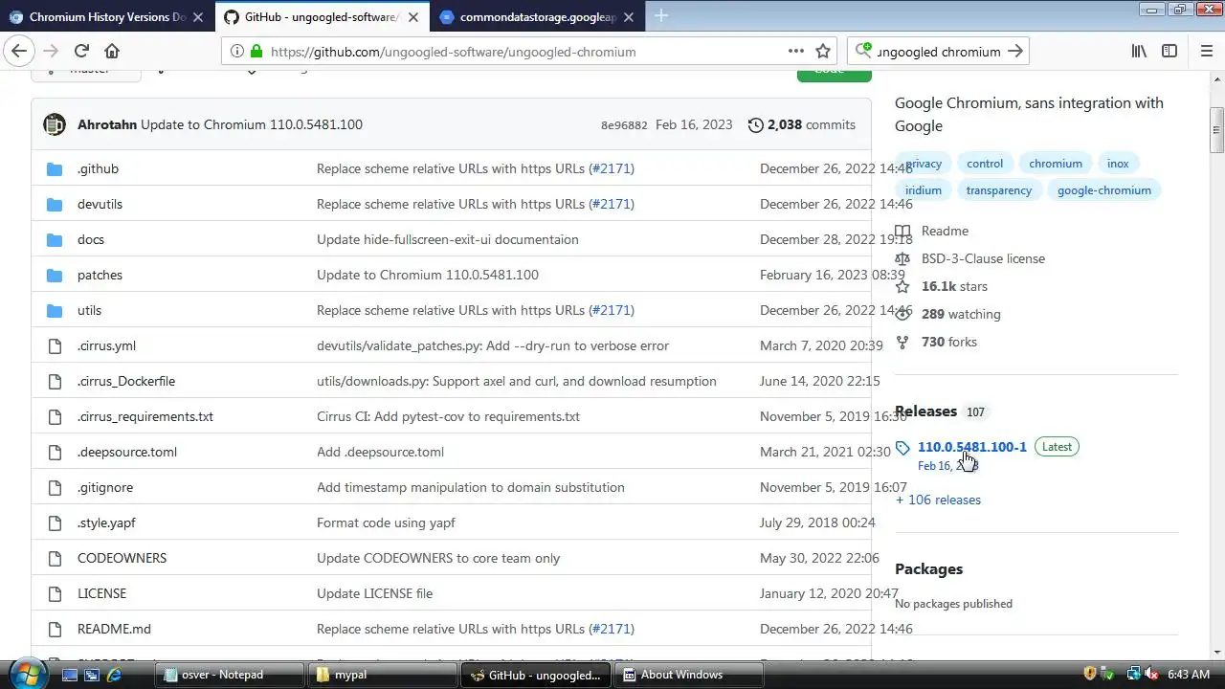
Task: Open page actions three-dot menu
Action: coord(795,52)
